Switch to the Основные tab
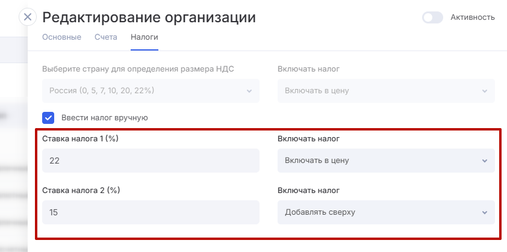The width and height of the screenshot is (507, 252). pyautogui.click(x=61, y=37)
